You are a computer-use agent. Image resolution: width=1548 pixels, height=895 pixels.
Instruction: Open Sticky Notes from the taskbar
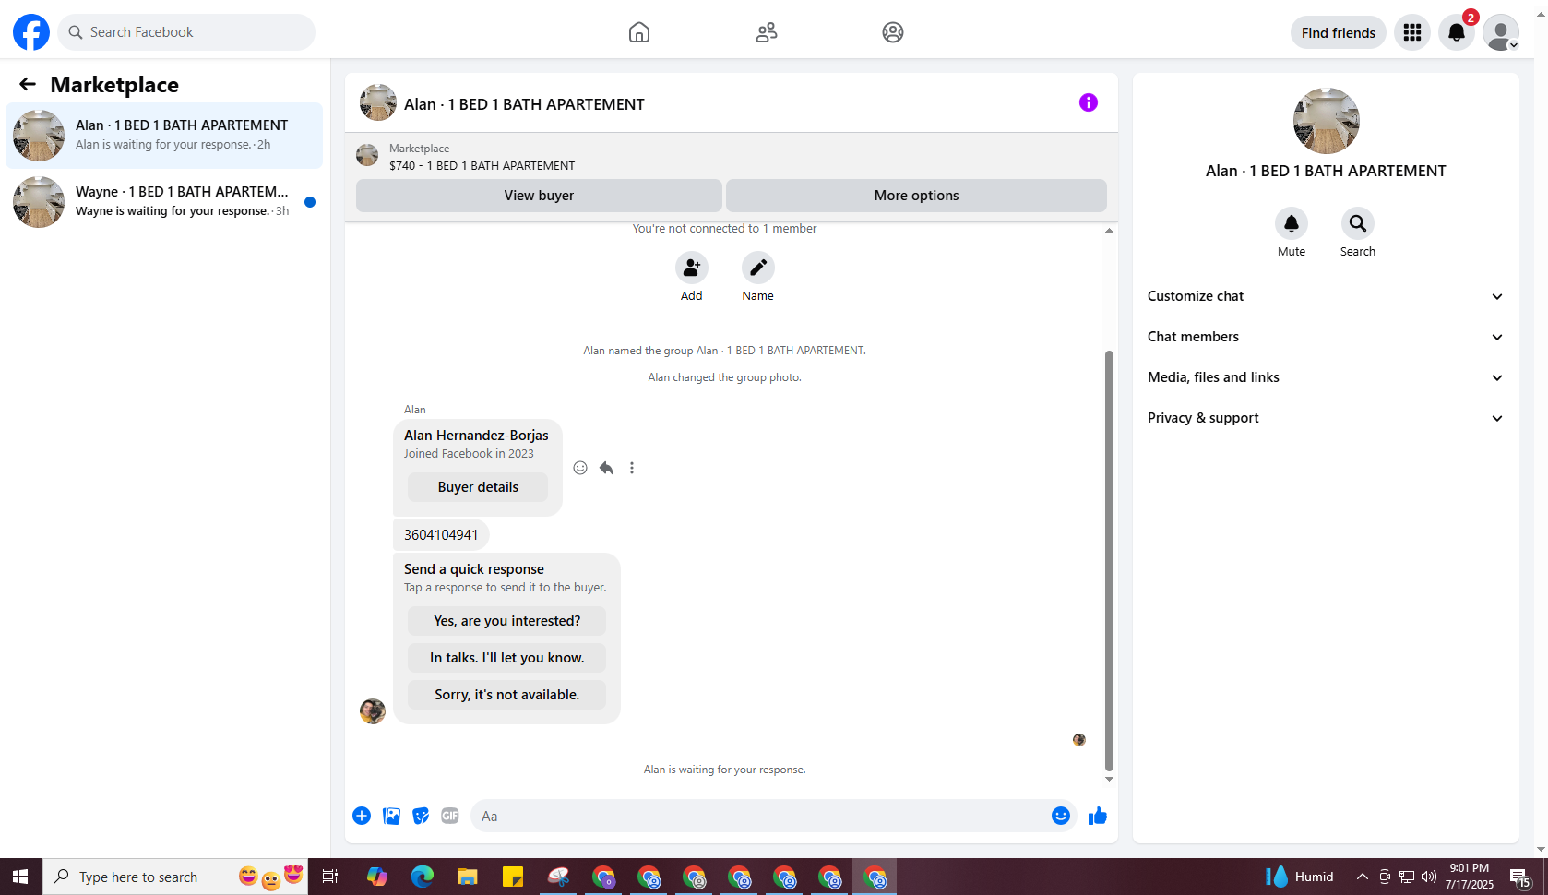coord(513,877)
